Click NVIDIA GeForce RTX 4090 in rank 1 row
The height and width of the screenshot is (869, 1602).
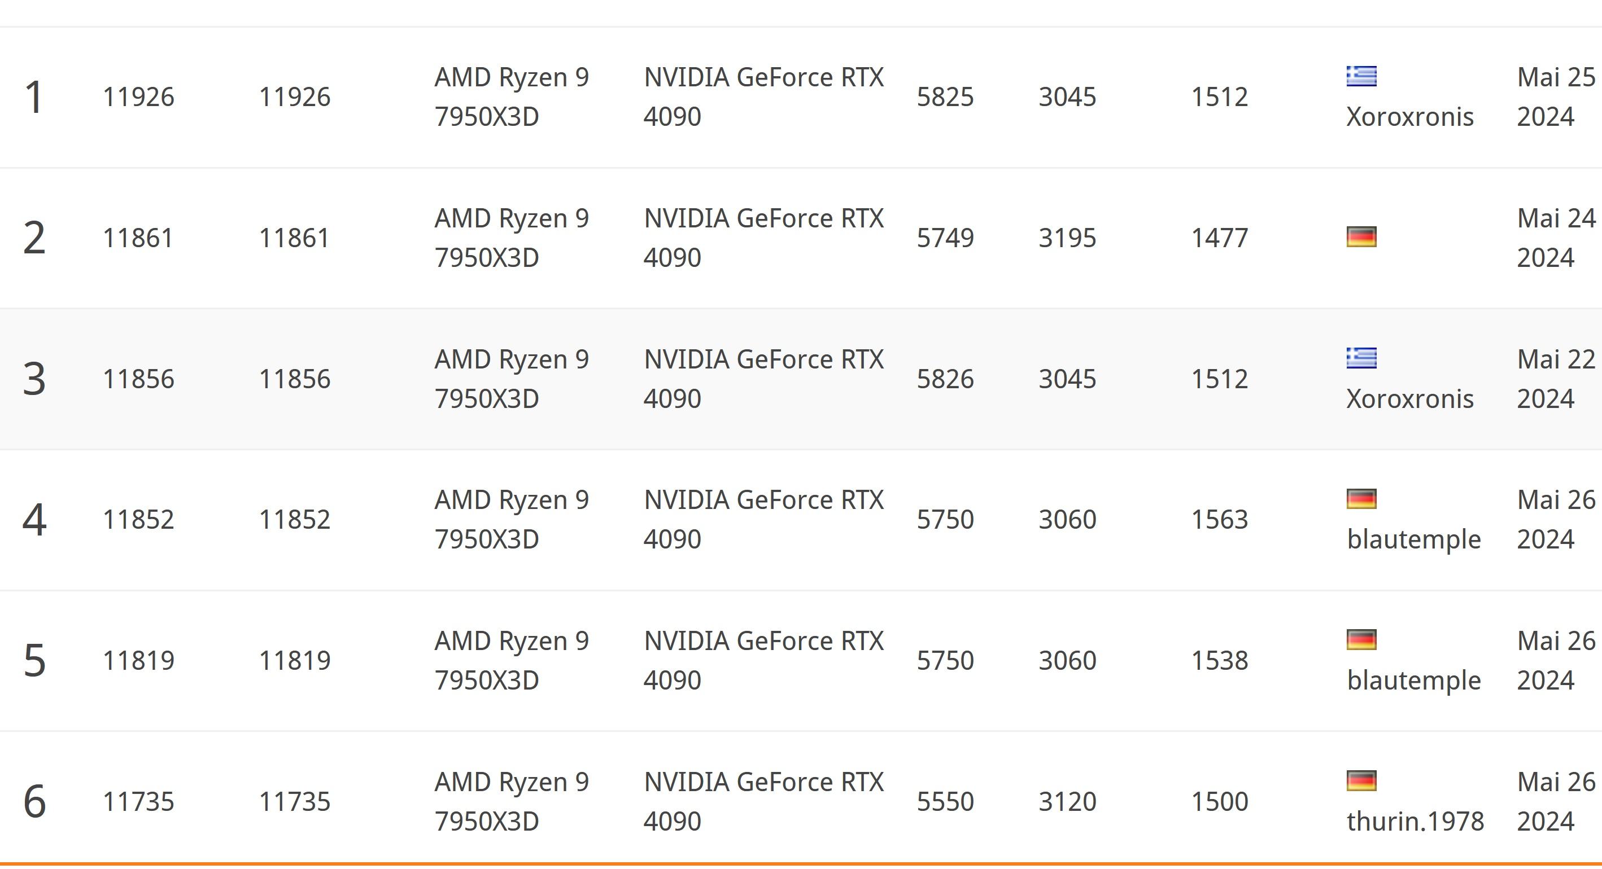[763, 97]
